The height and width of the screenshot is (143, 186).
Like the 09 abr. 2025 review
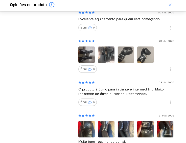coord(87,102)
